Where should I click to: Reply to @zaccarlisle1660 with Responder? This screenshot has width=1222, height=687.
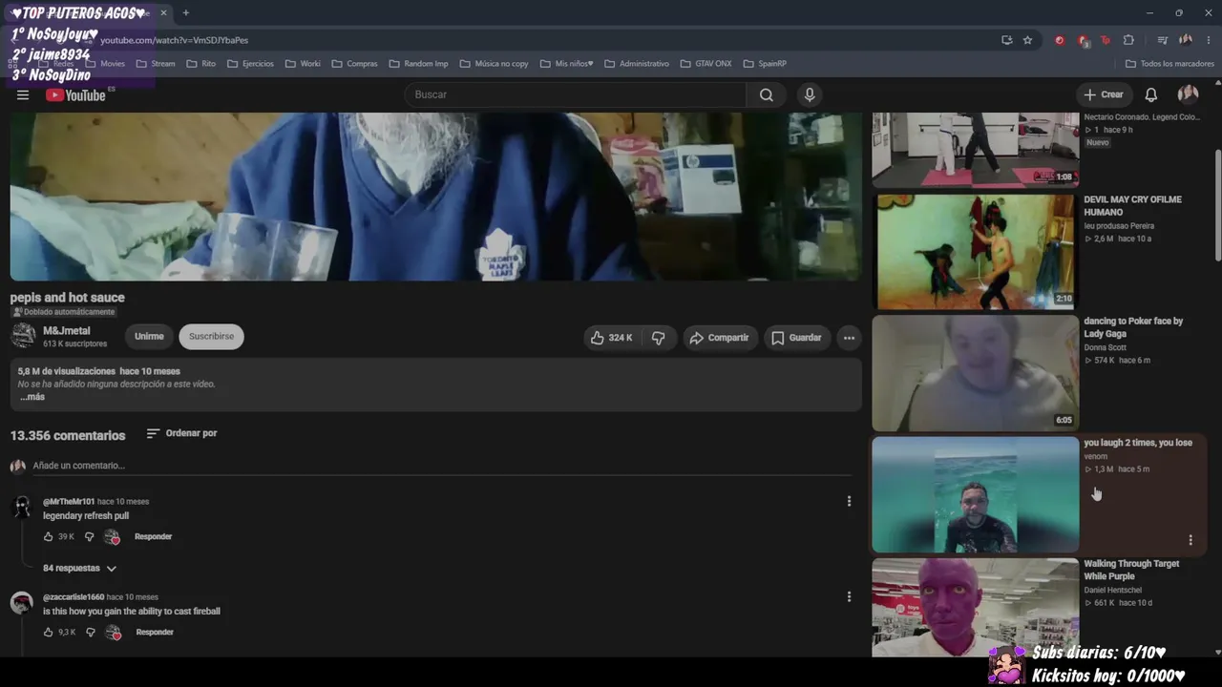[155, 633]
